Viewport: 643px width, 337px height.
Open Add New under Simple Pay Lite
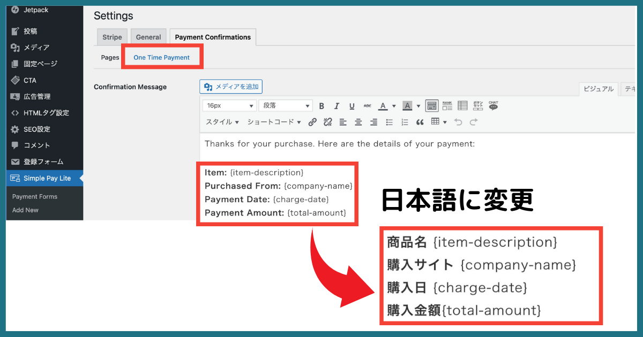[x=25, y=210]
